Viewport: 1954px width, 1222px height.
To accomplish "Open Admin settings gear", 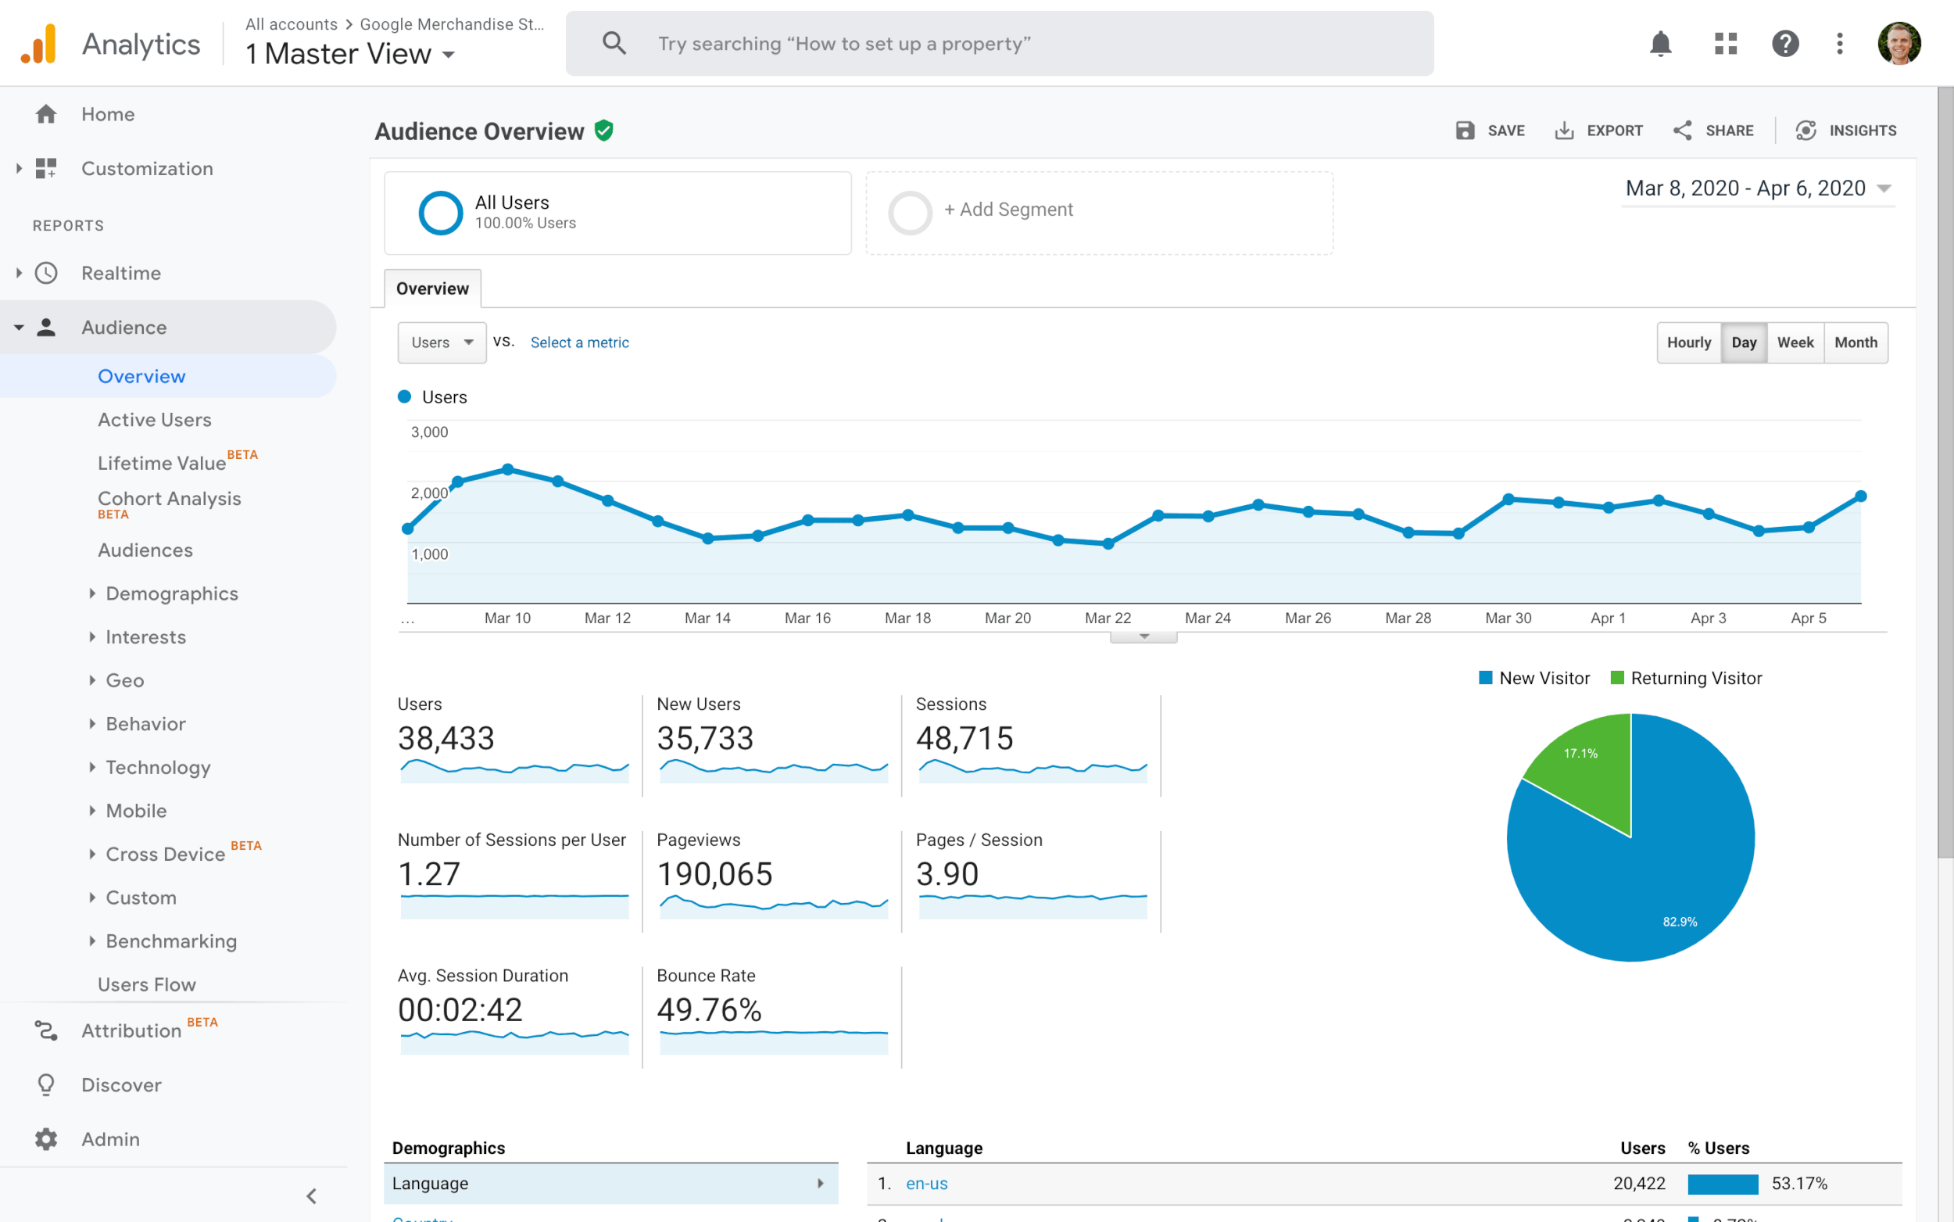I will [46, 1139].
